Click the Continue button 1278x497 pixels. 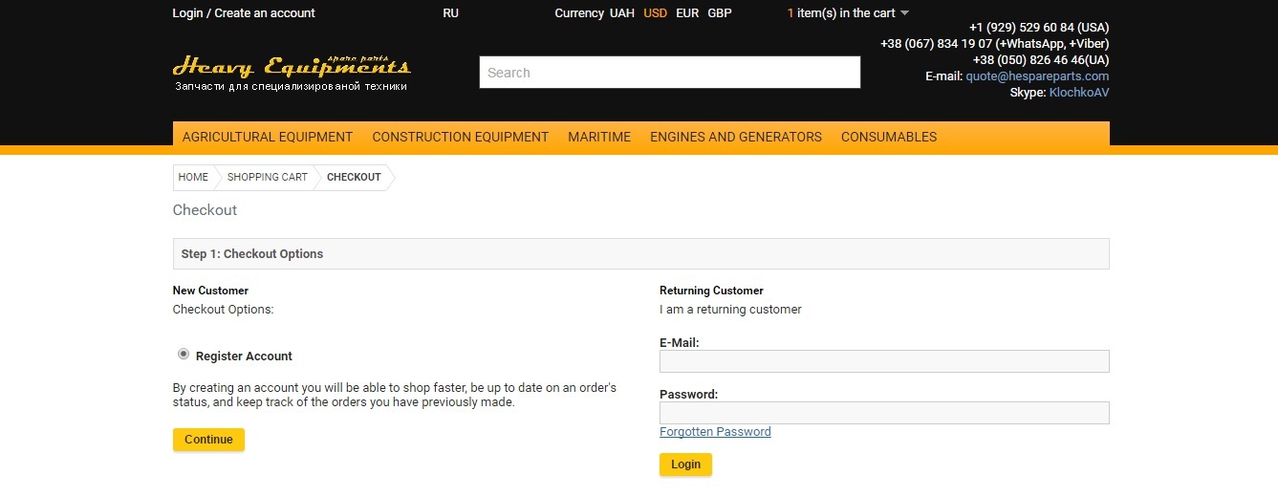[208, 440]
